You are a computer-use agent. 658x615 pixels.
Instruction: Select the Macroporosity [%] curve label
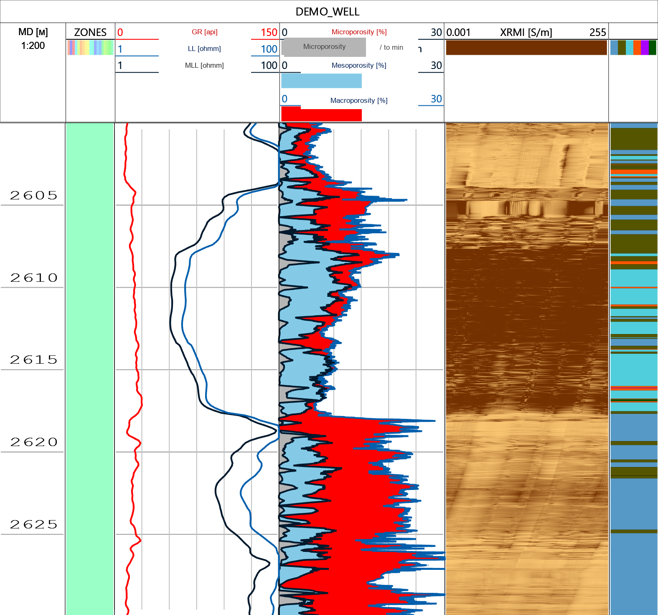(x=359, y=100)
